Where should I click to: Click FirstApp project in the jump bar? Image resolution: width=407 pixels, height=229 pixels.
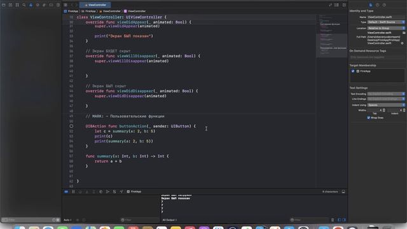(x=71, y=11)
